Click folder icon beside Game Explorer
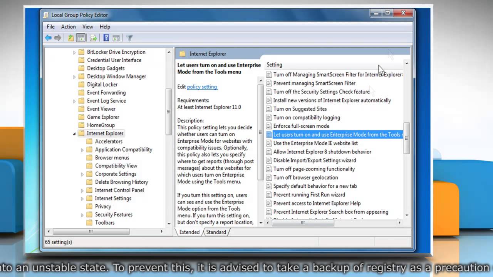Screen dimensions: 493x277 pos(81,117)
